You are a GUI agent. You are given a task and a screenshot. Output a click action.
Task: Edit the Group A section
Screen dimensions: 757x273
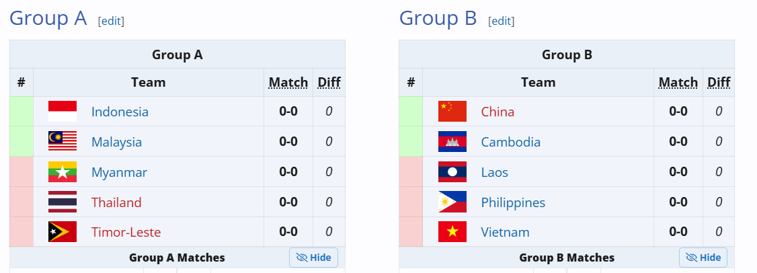111,21
